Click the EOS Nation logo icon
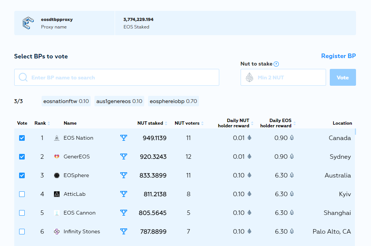Screen dimensions: 371x246 point(57,138)
